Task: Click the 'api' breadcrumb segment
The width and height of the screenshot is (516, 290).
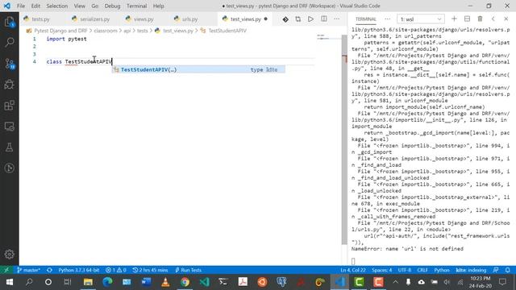Action: [x=127, y=31]
